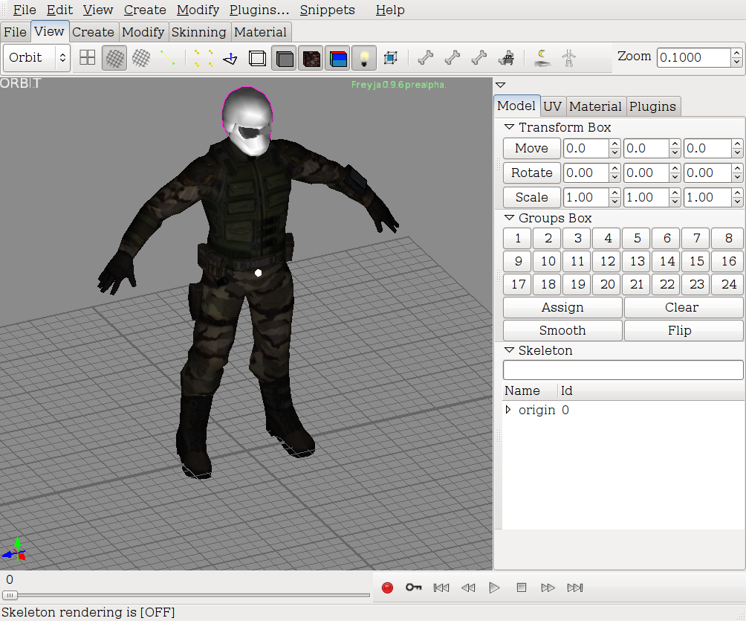
Task: Open the Plugins... menu in the menu bar
Action: (x=259, y=10)
